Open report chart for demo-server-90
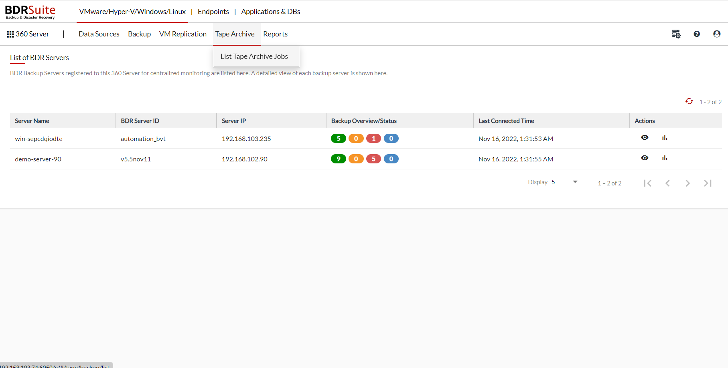Viewport: 728px width, 368px height. 665,158
